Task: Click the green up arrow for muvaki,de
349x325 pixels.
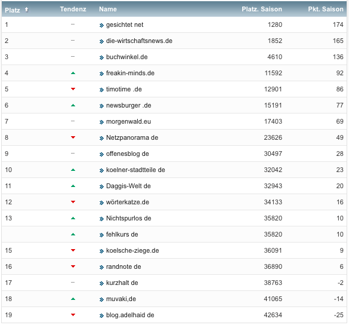Action: point(73,299)
